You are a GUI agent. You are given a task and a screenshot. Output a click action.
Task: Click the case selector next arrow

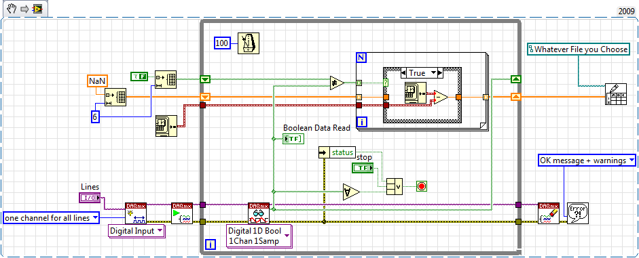pos(440,73)
